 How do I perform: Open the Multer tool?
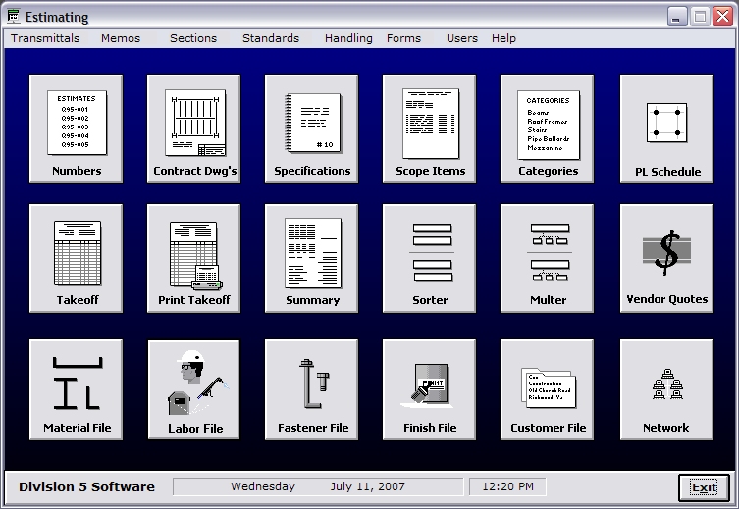548,258
